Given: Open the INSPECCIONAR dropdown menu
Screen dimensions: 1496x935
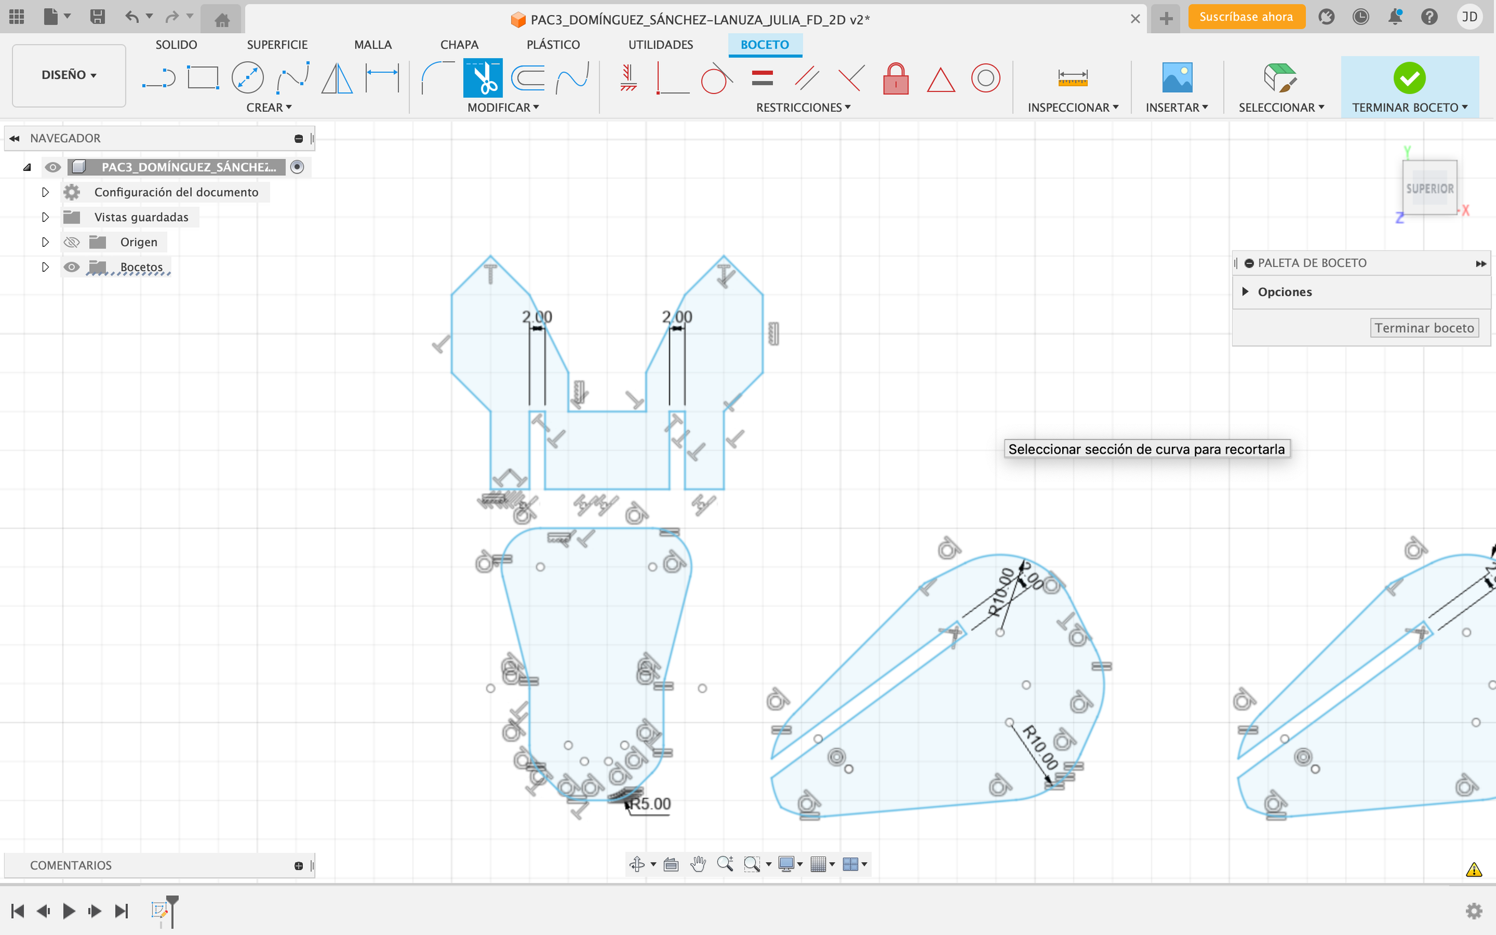Looking at the screenshot, I should click(x=1073, y=107).
